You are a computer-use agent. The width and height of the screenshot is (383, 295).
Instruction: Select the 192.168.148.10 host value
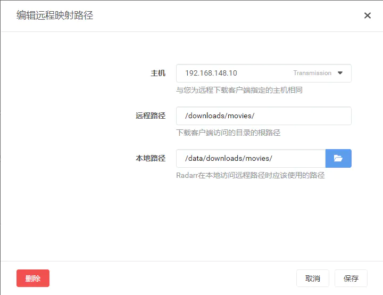[211, 73]
